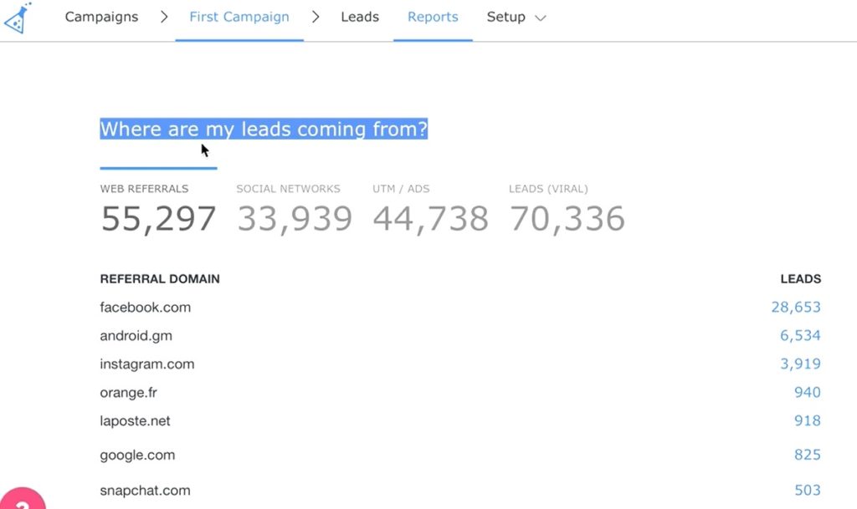Viewport: 857px width, 509px height.
Task: Click the 3,919 leads link for instagram.com
Action: click(800, 364)
